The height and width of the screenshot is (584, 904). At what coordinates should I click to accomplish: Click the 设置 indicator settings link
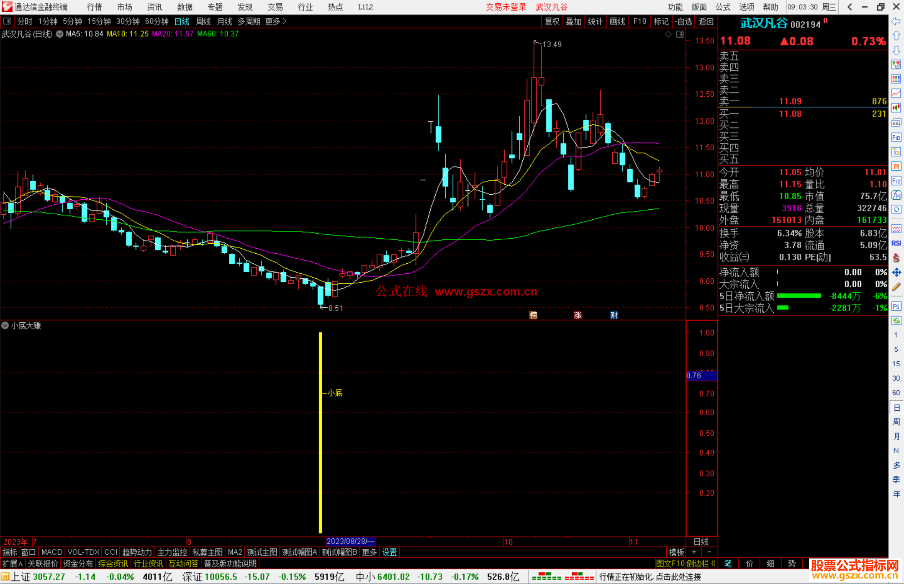click(389, 552)
